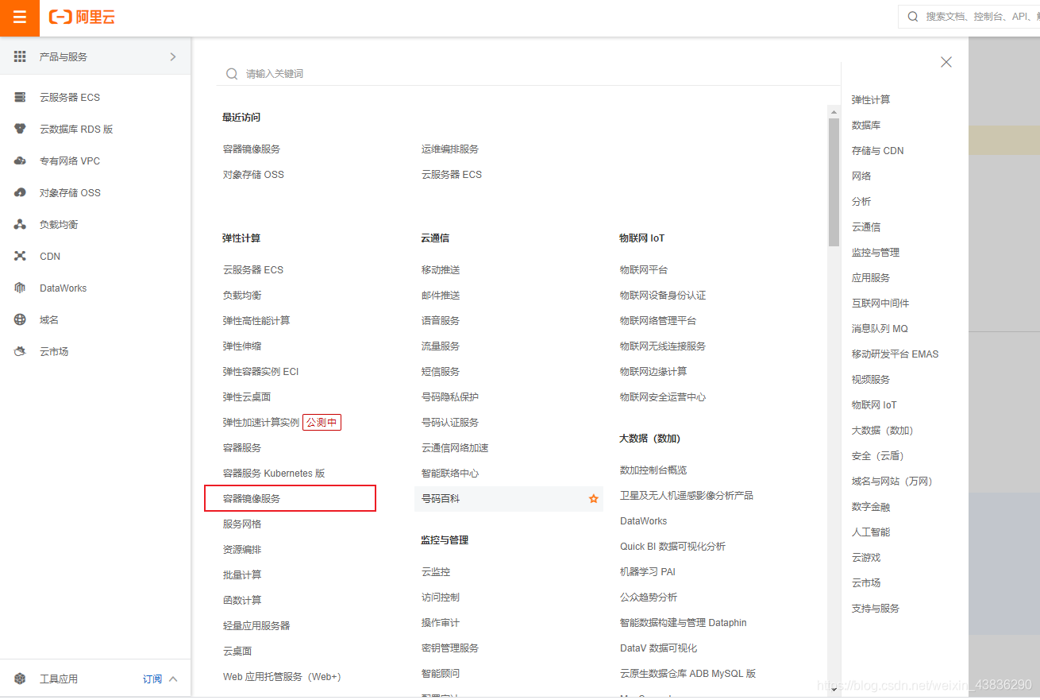Open the orange hamburger menu button

coord(20,17)
